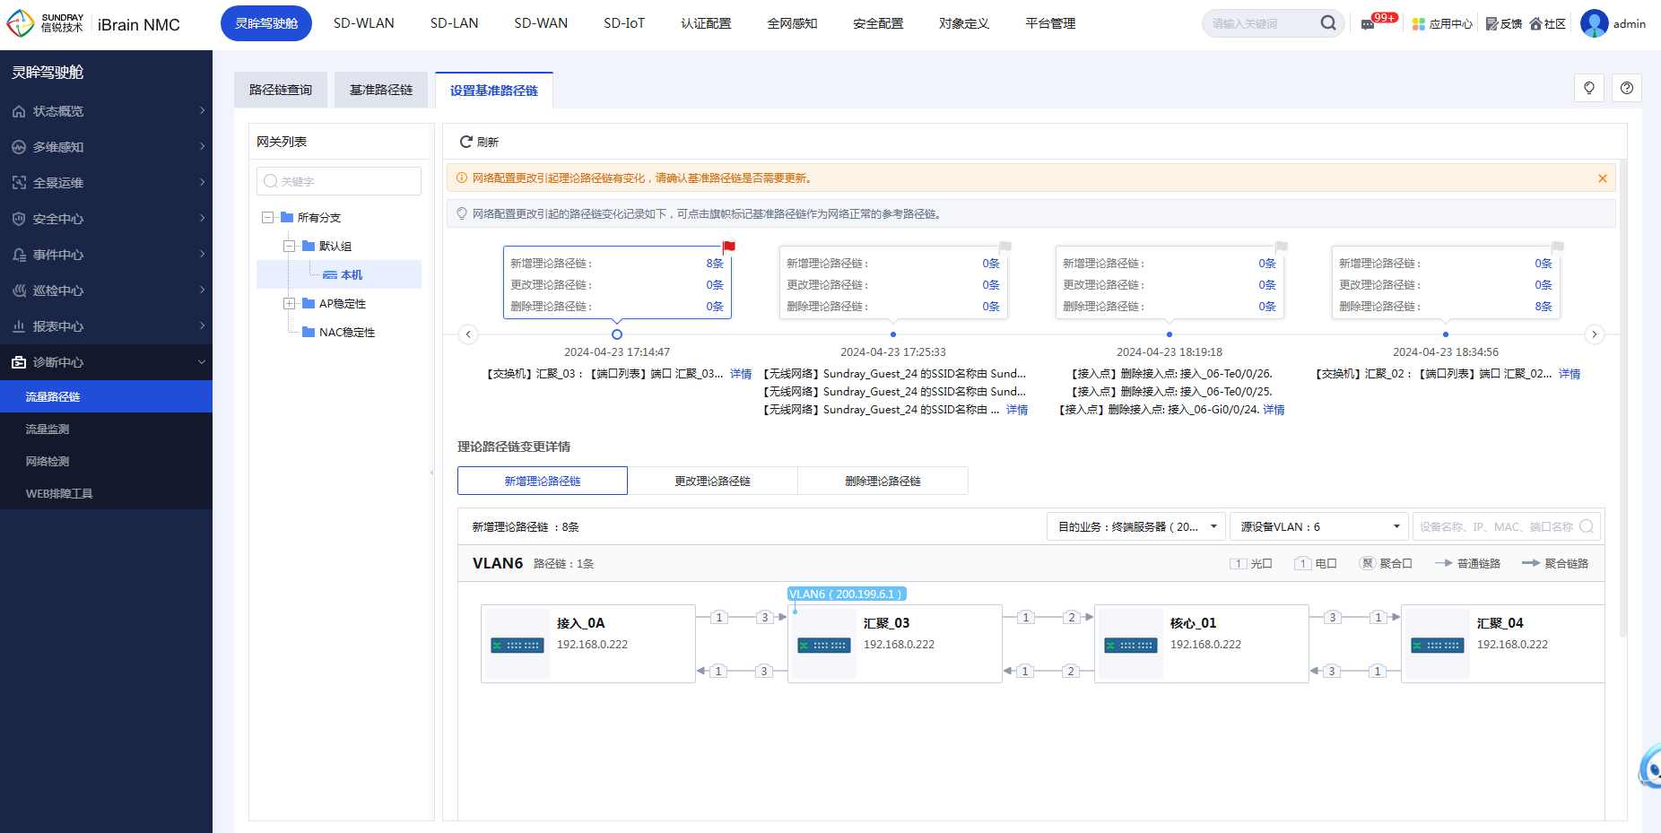The height and width of the screenshot is (833, 1661).
Task: Click the help question mark icon
Action: (x=1627, y=88)
